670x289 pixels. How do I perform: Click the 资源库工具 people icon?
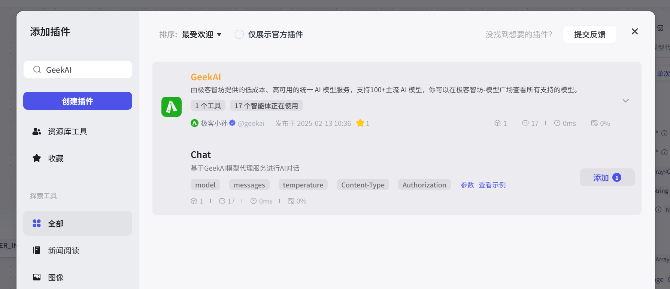pos(37,131)
